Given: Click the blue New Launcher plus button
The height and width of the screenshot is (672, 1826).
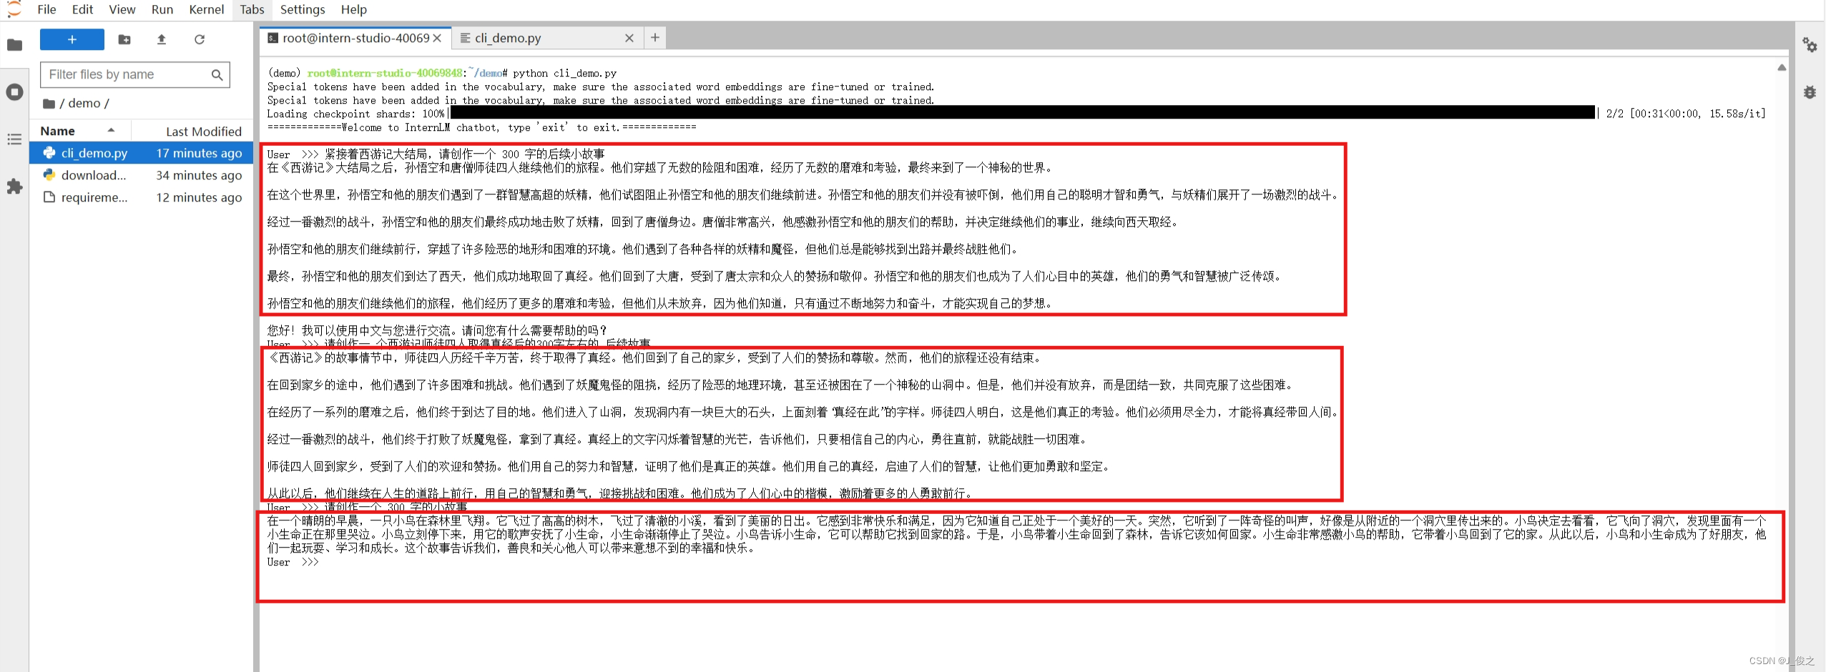Looking at the screenshot, I should [72, 39].
